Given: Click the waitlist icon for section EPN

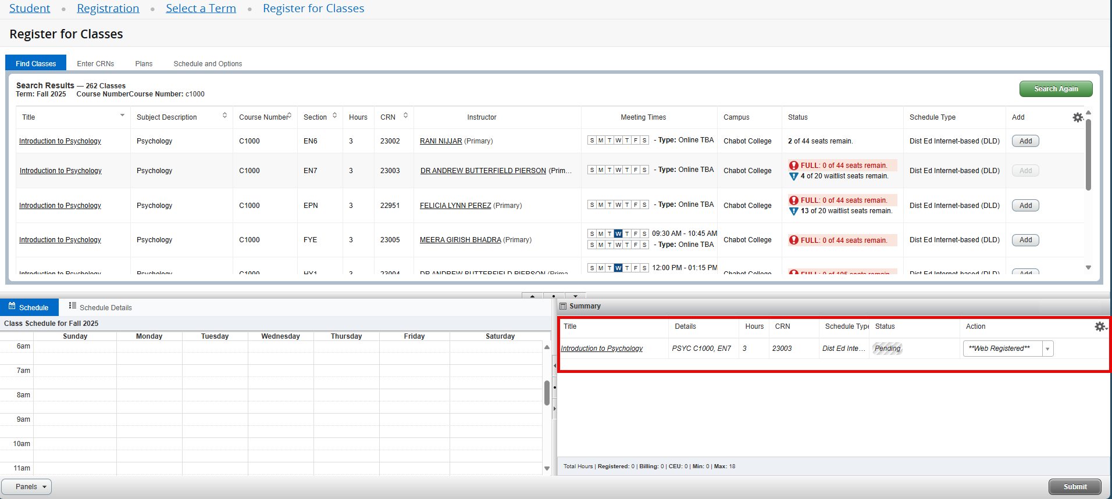Looking at the screenshot, I should pyautogui.click(x=793, y=211).
